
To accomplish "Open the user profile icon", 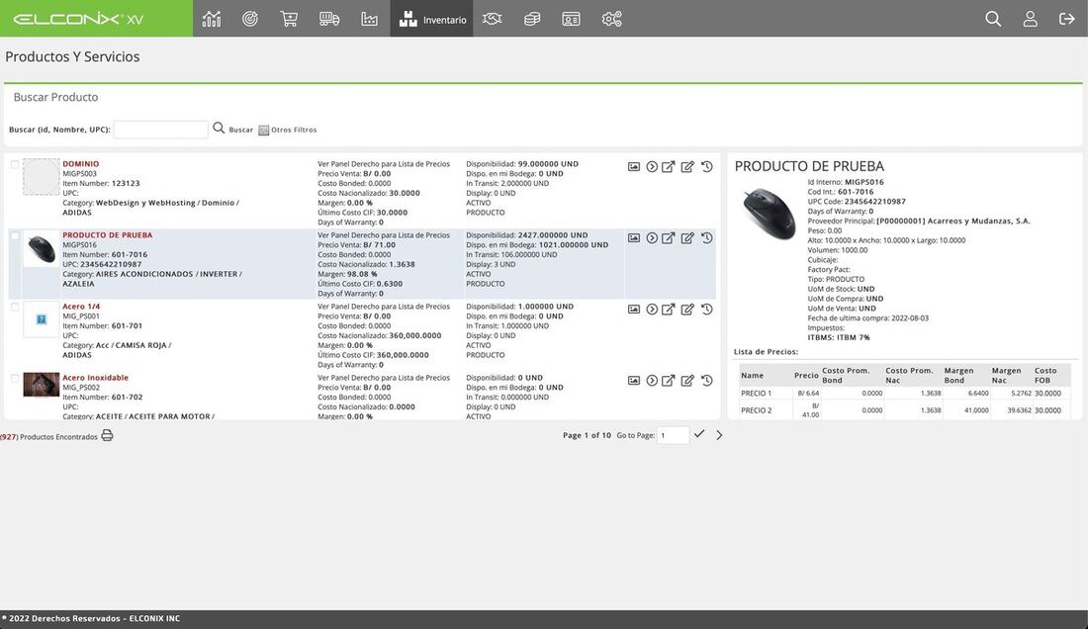I will [x=1031, y=19].
